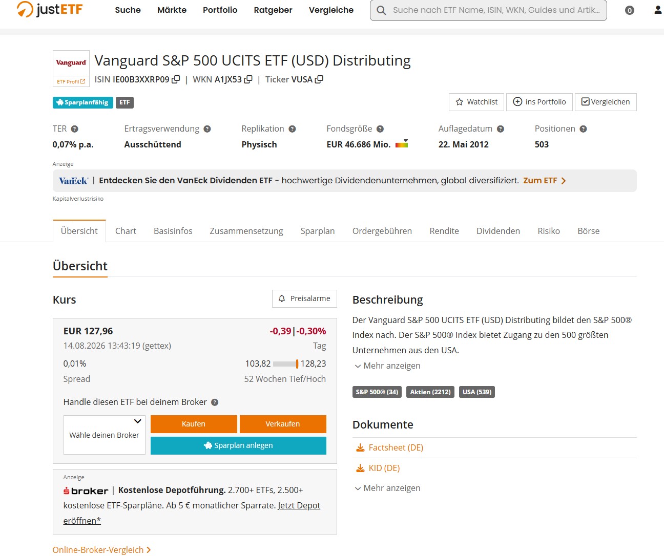Add ETF ins Portfolio
Image resolution: width=664 pixels, height=556 pixels.
(540, 102)
